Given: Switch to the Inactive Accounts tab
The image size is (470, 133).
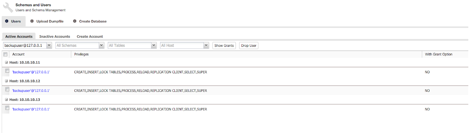Looking at the screenshot, I should [55, 36].
